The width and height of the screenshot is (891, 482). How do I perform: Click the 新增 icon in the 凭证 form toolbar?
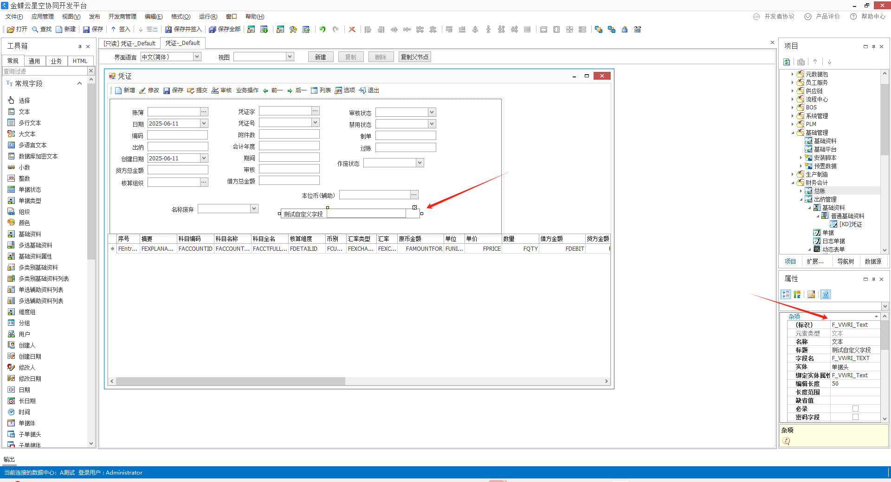(x=118, y=90)
